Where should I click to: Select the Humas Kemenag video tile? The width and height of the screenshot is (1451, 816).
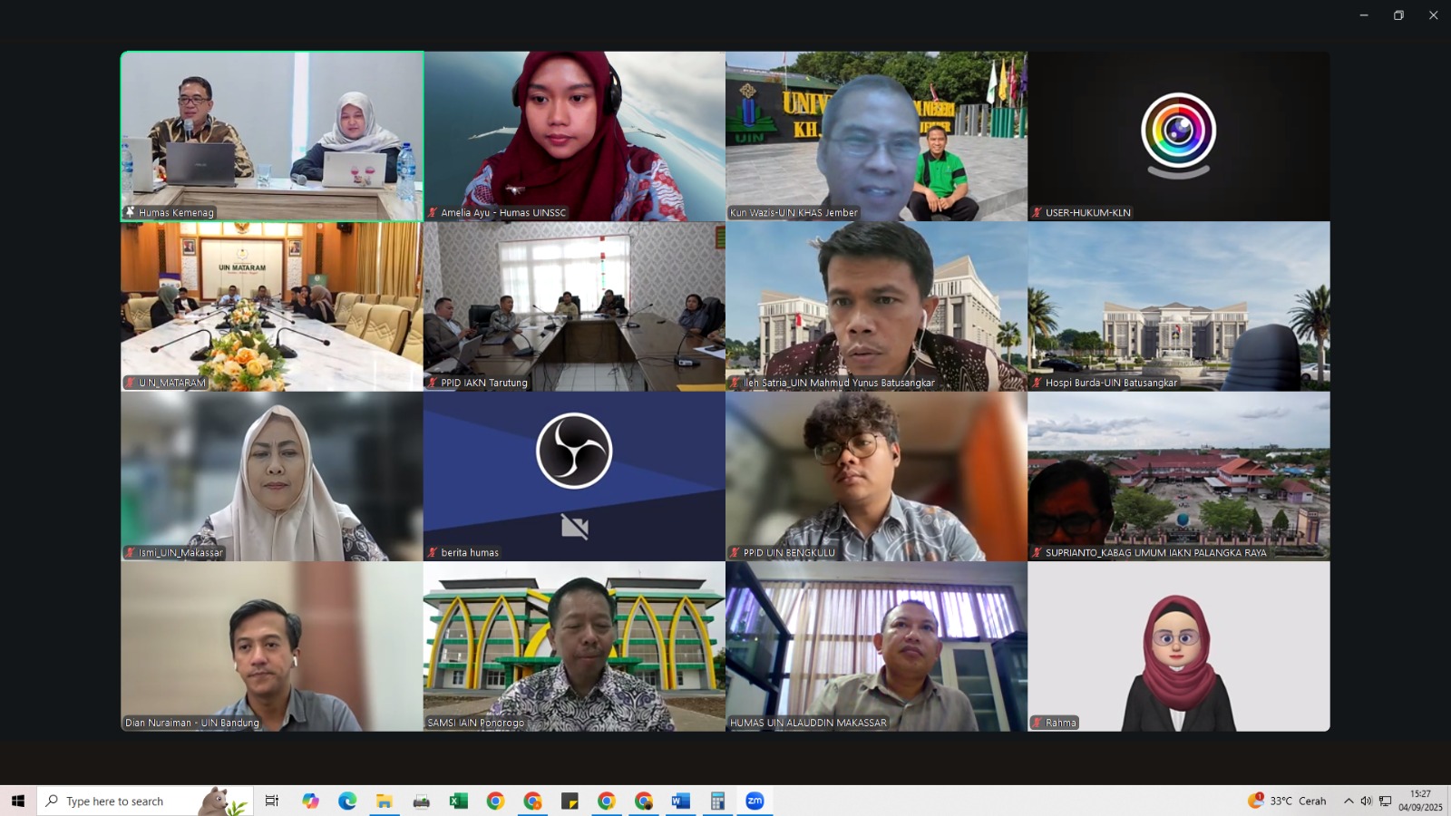pyautogui.click(x=272, y=136)
